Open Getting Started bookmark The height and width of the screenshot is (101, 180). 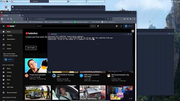[7, 22]
